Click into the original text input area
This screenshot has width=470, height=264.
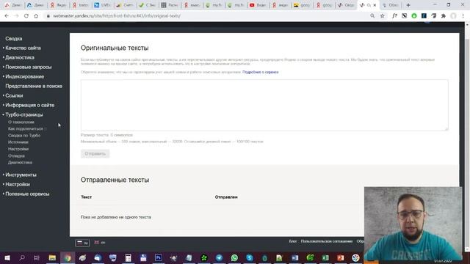[264, 105]
